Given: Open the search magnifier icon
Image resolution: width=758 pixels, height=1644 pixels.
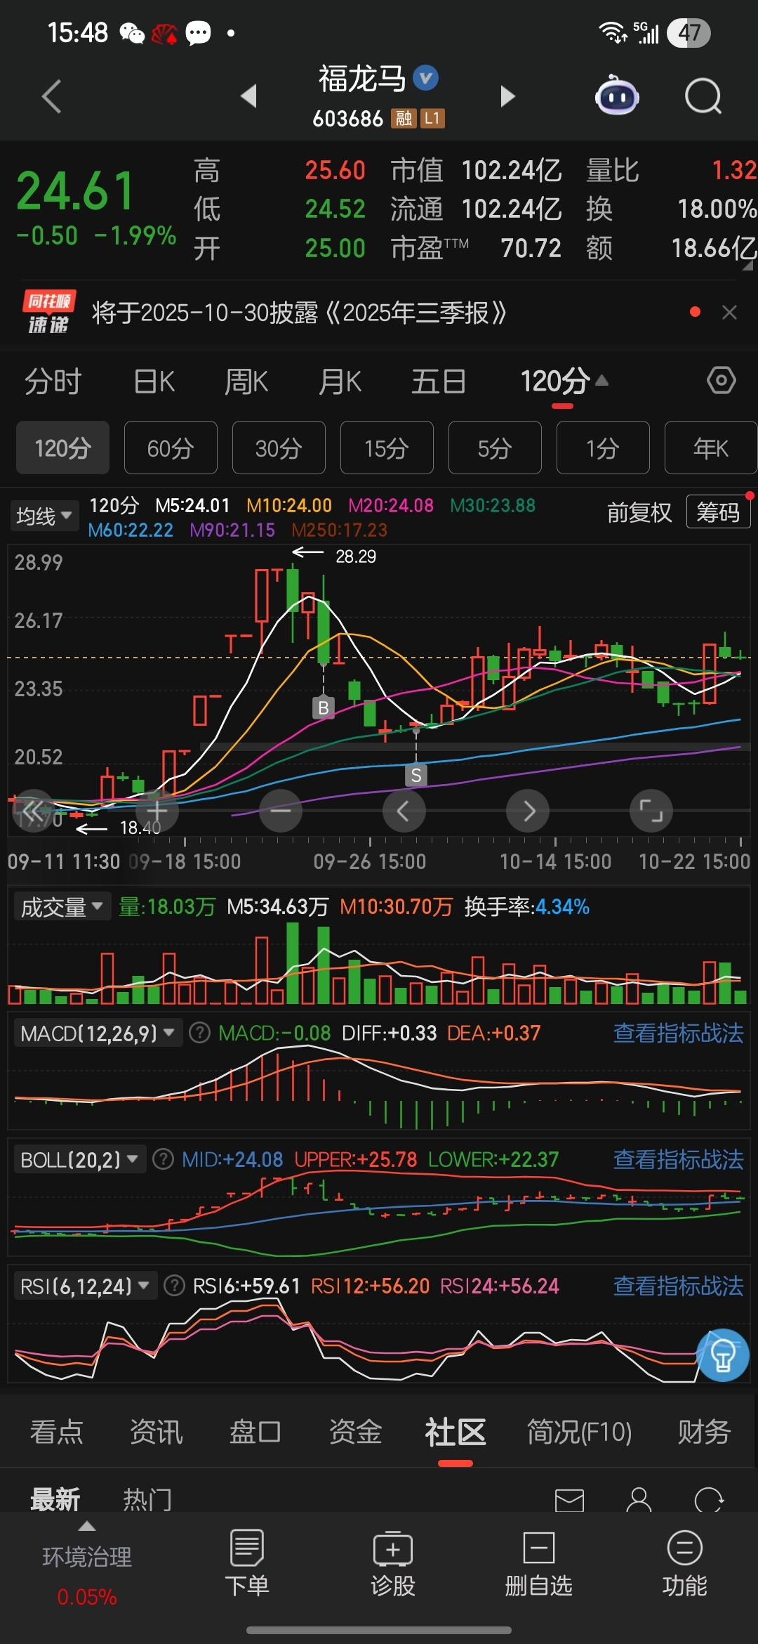Looking at the screenshot, I should pyautogui.click(x=703, y=96).
